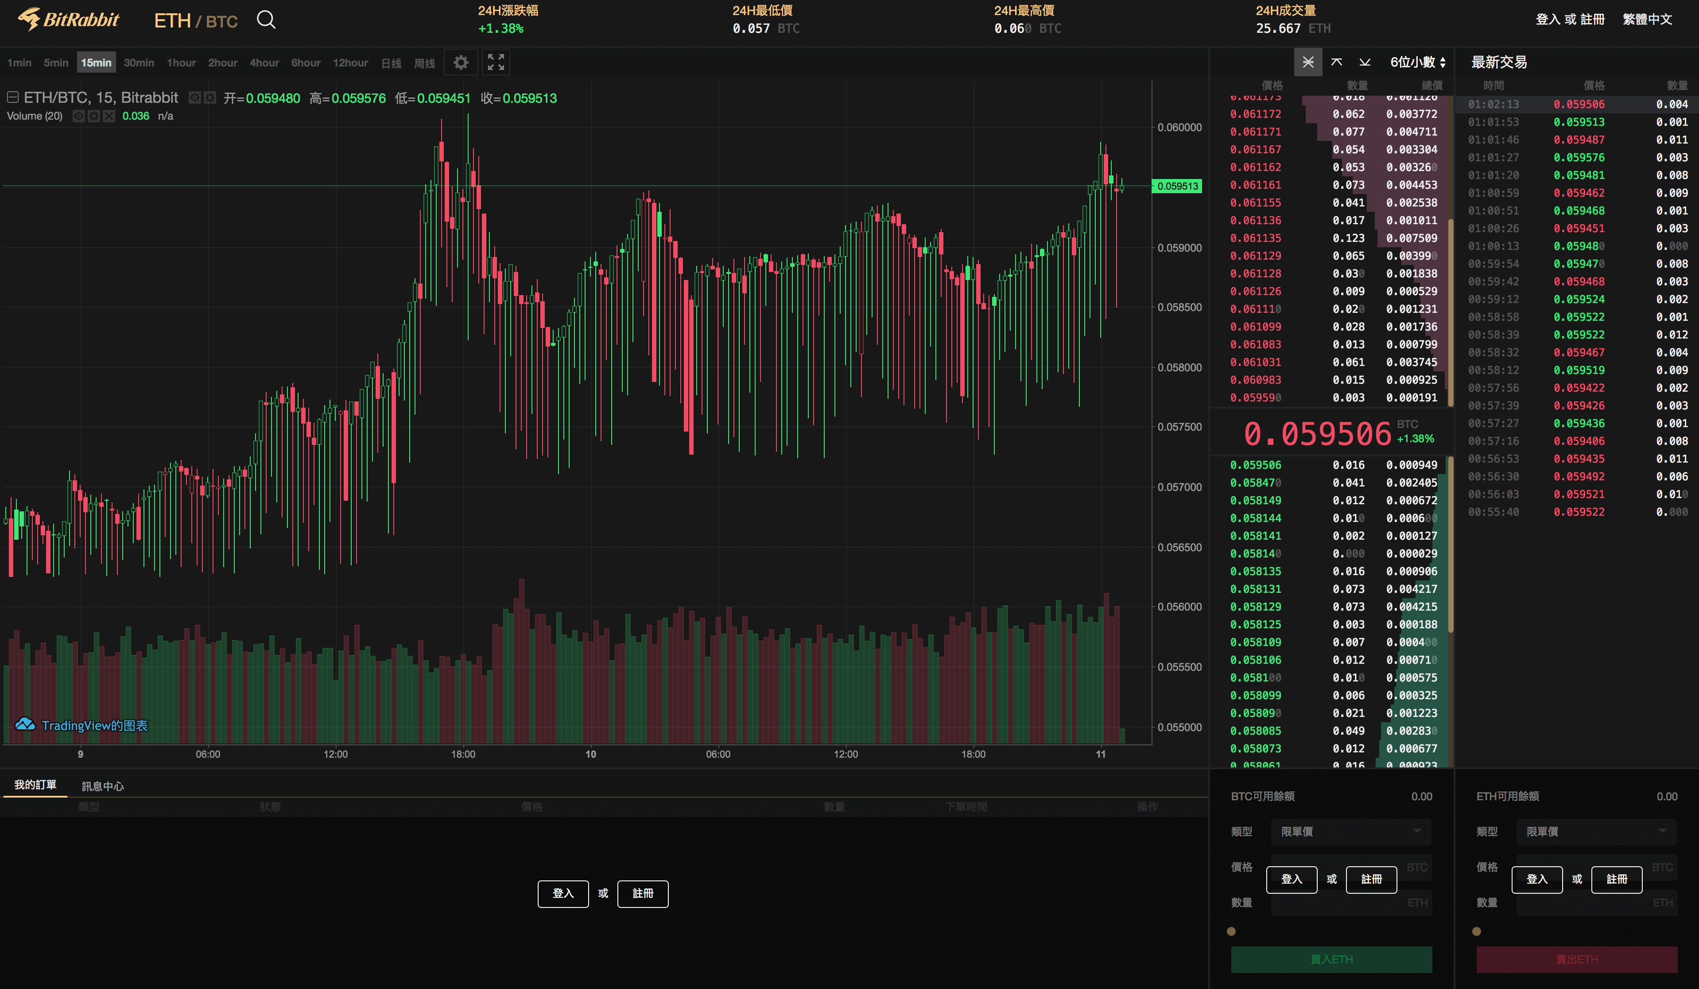
Task: Open the ETH / BTC pair selector
Action: click(195, 21)
